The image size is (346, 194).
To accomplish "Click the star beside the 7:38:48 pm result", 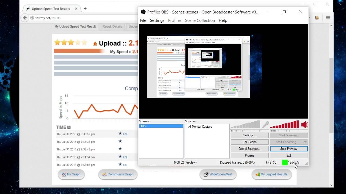I will (x=120, y=149).
